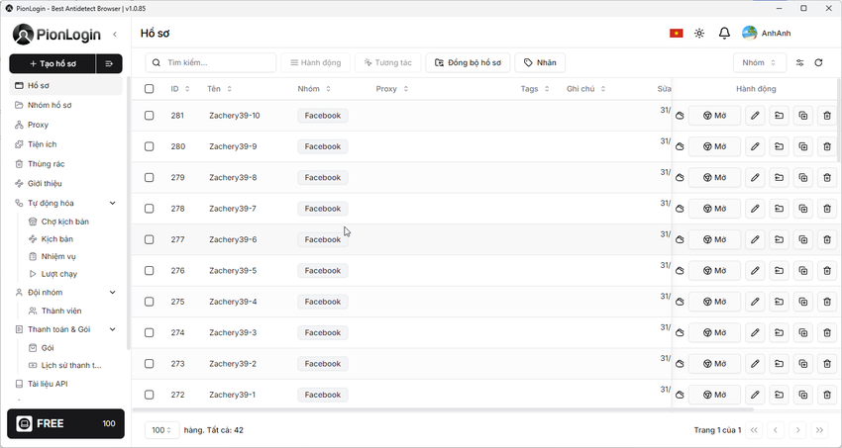
Task: Click the duplicate icon for profile 279
Action: pos(803,178)
